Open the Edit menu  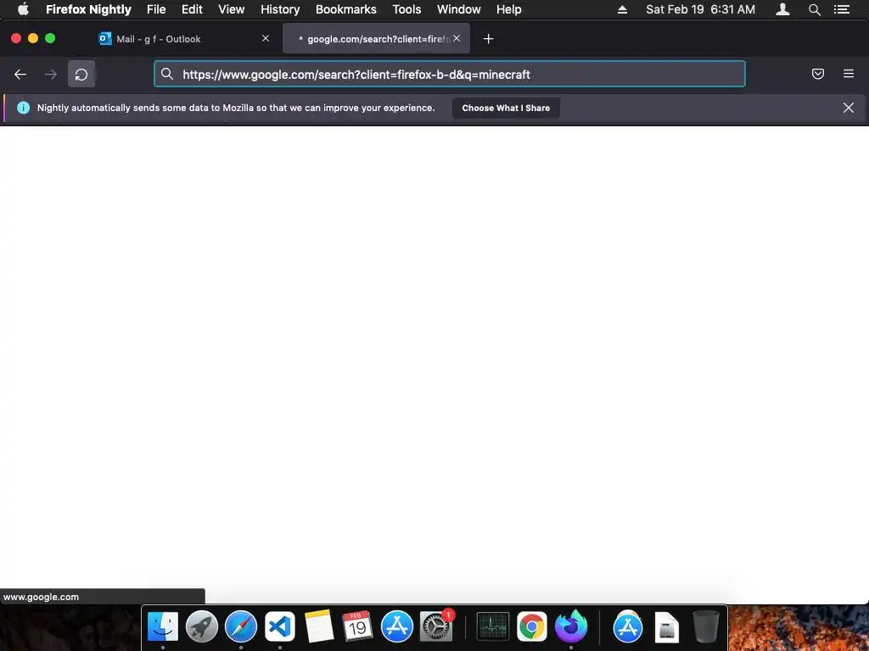[x=192, y=9]
